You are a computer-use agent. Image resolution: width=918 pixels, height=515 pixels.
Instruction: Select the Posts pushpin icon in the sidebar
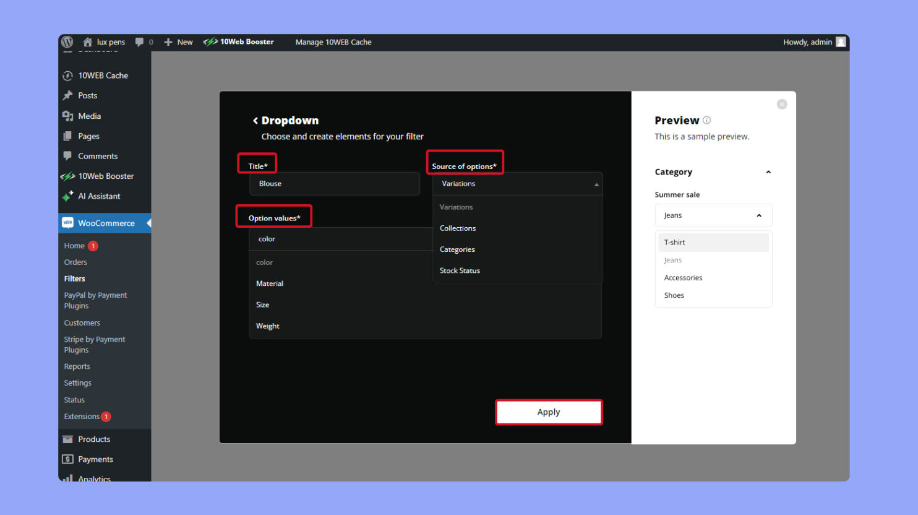click(x=70, y=95)
